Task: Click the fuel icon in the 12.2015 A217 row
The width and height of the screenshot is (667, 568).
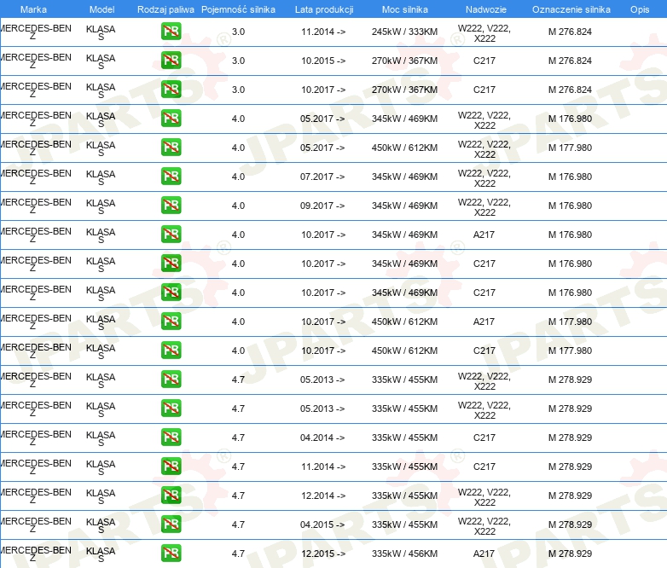Action: point(171,554)
